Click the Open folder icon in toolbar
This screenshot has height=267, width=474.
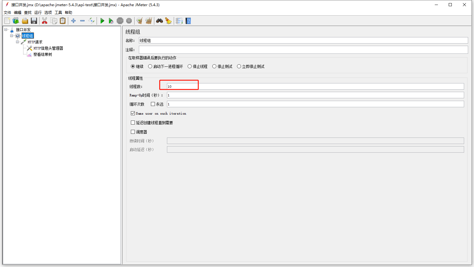(x=25, y=21)
